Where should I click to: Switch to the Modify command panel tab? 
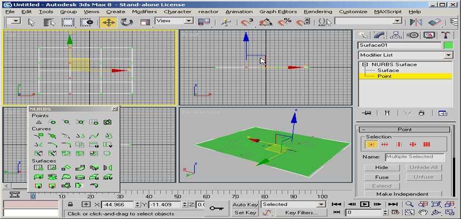380,35
